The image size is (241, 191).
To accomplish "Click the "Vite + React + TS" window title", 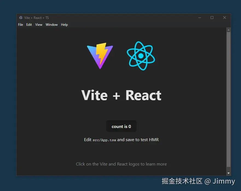I will [x=36, y=18].
